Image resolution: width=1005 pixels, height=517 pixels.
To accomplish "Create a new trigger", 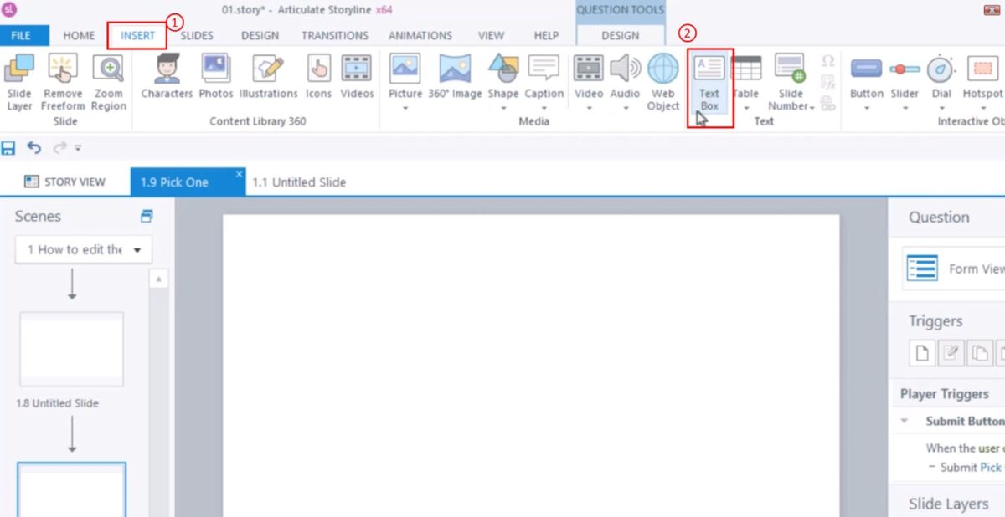I will point(922,353).
